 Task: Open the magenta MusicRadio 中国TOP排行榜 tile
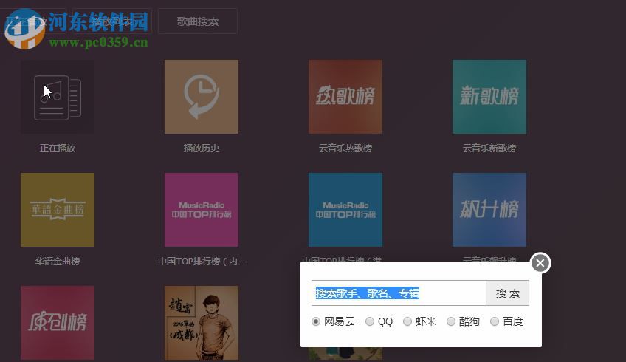click(202, 210)
